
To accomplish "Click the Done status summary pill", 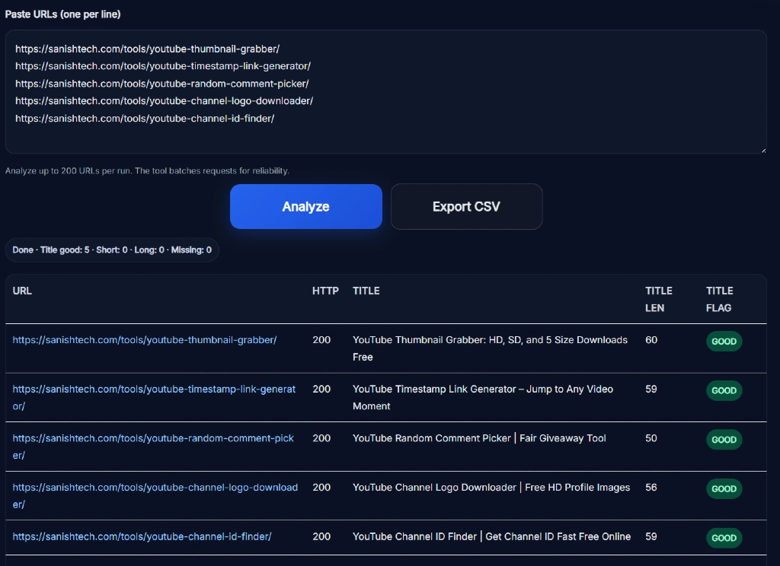I will tap(112, 250).
